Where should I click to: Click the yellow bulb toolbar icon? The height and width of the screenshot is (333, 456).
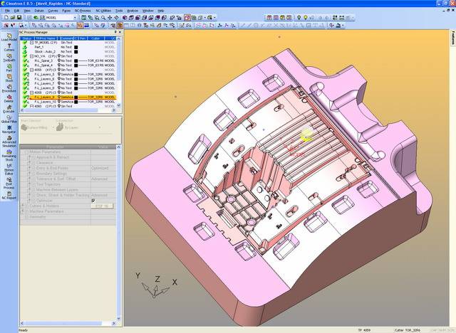point(306,18)
